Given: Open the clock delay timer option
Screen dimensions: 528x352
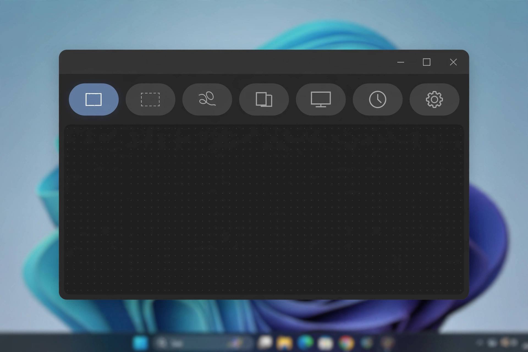Looking at the screenshot, I should [x=378, y=99].
